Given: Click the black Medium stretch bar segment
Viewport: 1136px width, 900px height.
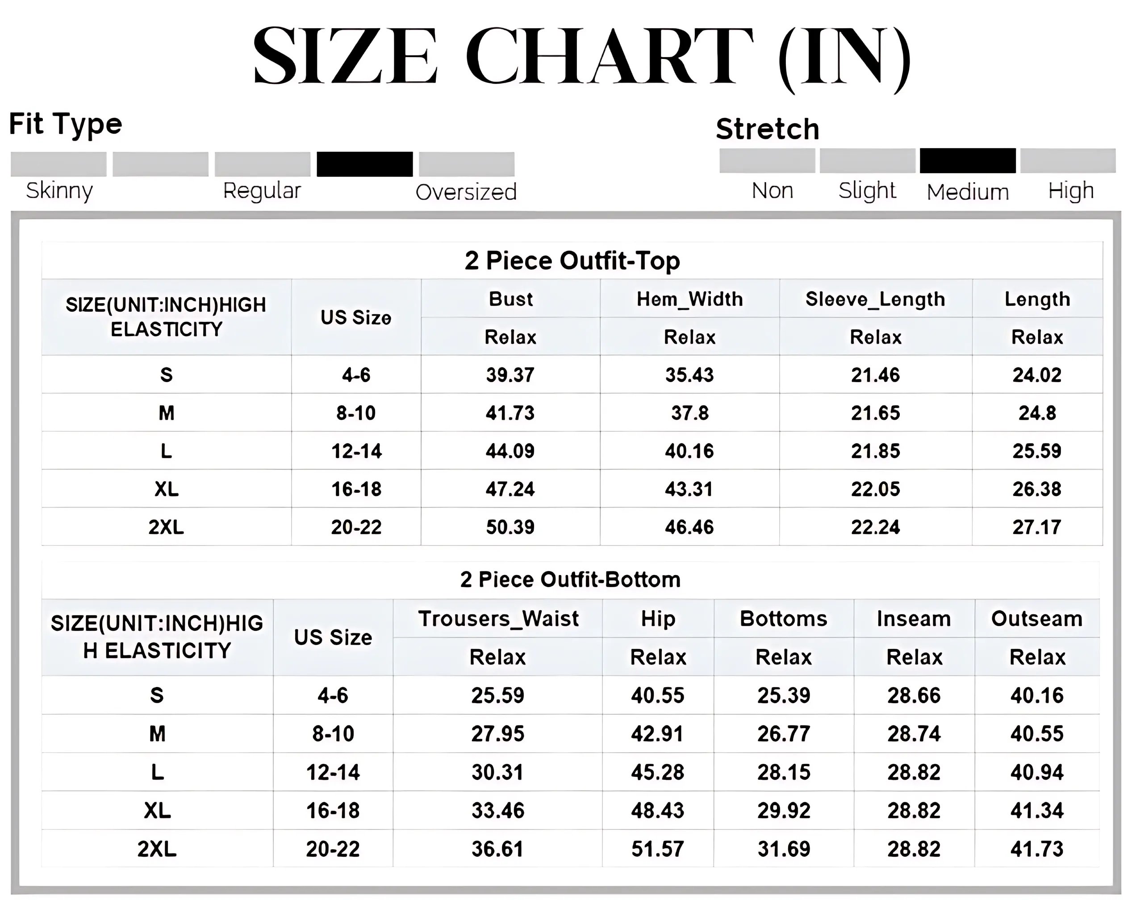Looking at the screenshot, I should click(967, 161).
